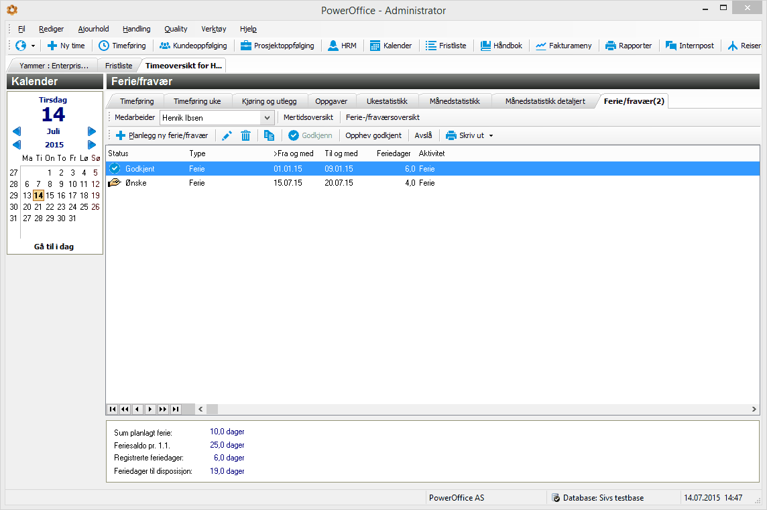Click the Avslå button
767x510 pixels.
pos(423,135)
